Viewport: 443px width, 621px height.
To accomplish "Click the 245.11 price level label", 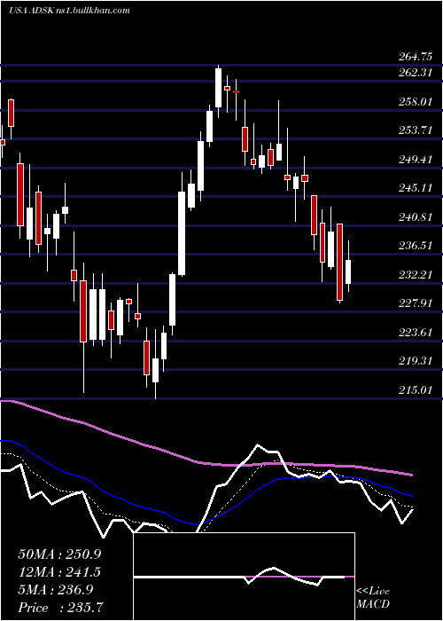I will tap(415, 188).
